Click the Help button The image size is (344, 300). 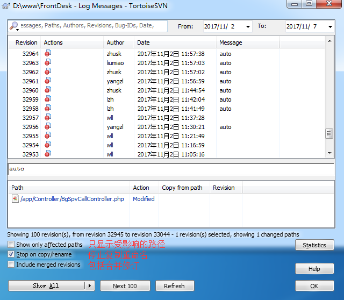(314, 268)
